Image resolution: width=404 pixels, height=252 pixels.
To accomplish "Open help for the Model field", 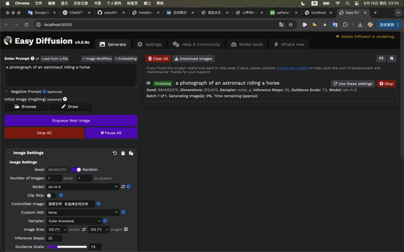I will pyautogui.click(x=128, y=187).
